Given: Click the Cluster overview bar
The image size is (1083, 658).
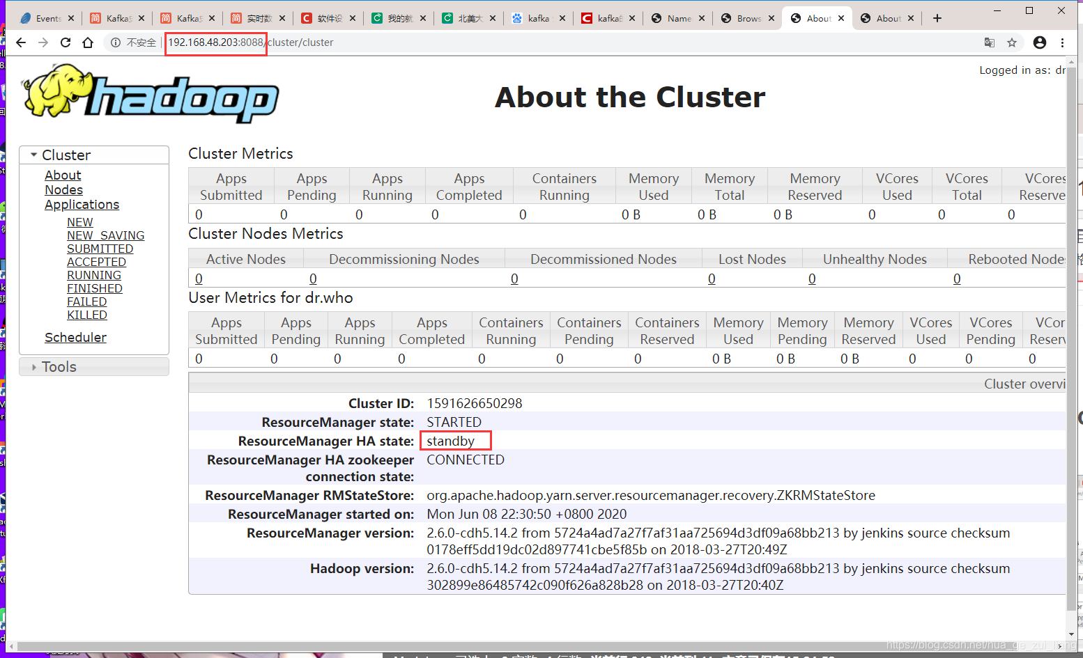Looking at the screenshot, I should tap(627, 384).
